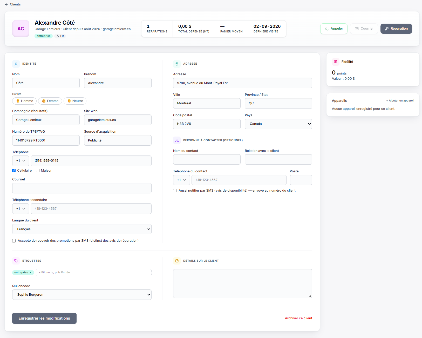This screenshot has height=338, width=422.
Task: Click the Détails sur le client note icon
Action: click(177, 261)
